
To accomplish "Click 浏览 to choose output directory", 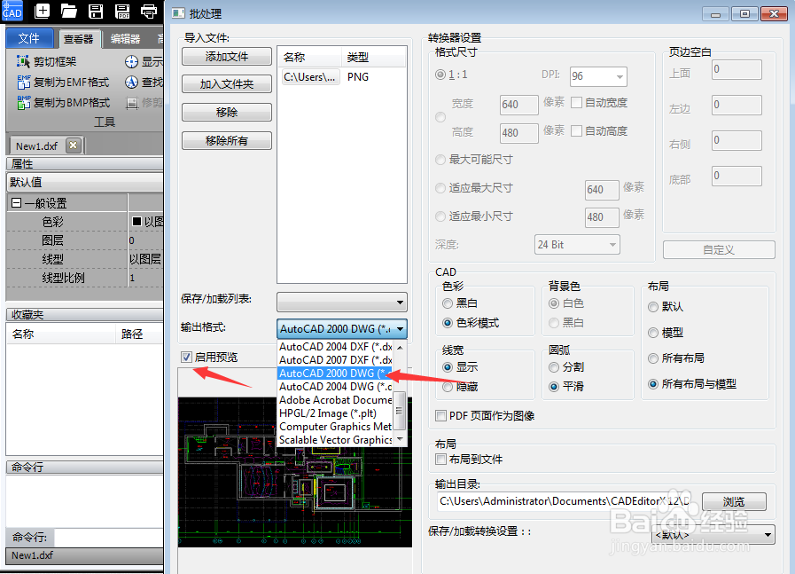I will click(734, 501).
